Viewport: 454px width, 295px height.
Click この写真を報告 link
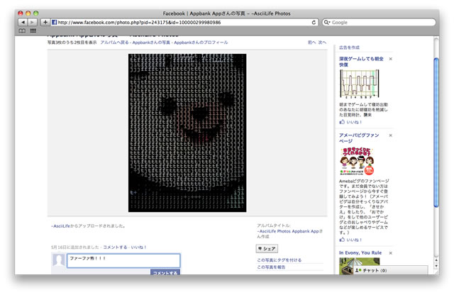[x=271, y=267]
